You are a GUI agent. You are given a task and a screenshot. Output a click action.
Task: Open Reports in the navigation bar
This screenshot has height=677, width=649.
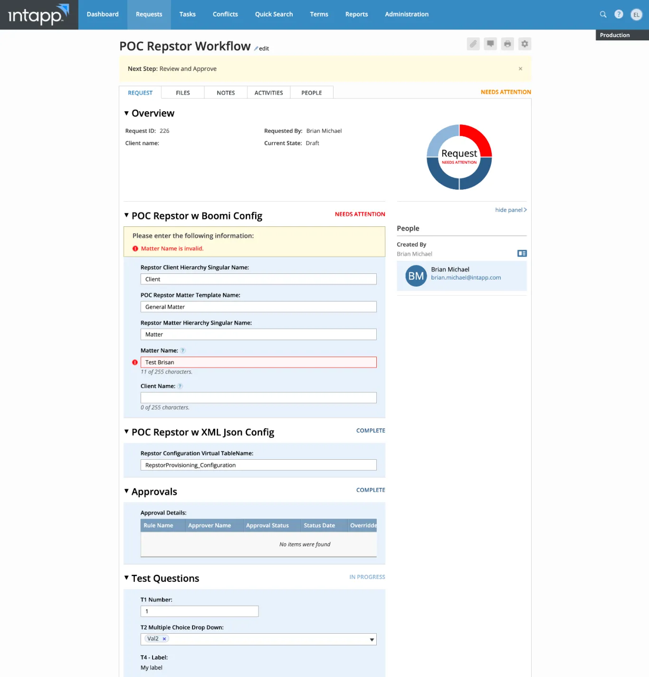pyautogui.click(x=356, y=15)
